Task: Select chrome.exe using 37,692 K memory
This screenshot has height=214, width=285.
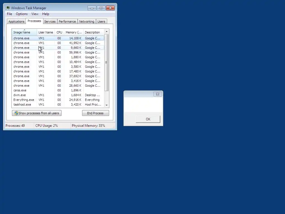Action: click(x=58, y=76)
